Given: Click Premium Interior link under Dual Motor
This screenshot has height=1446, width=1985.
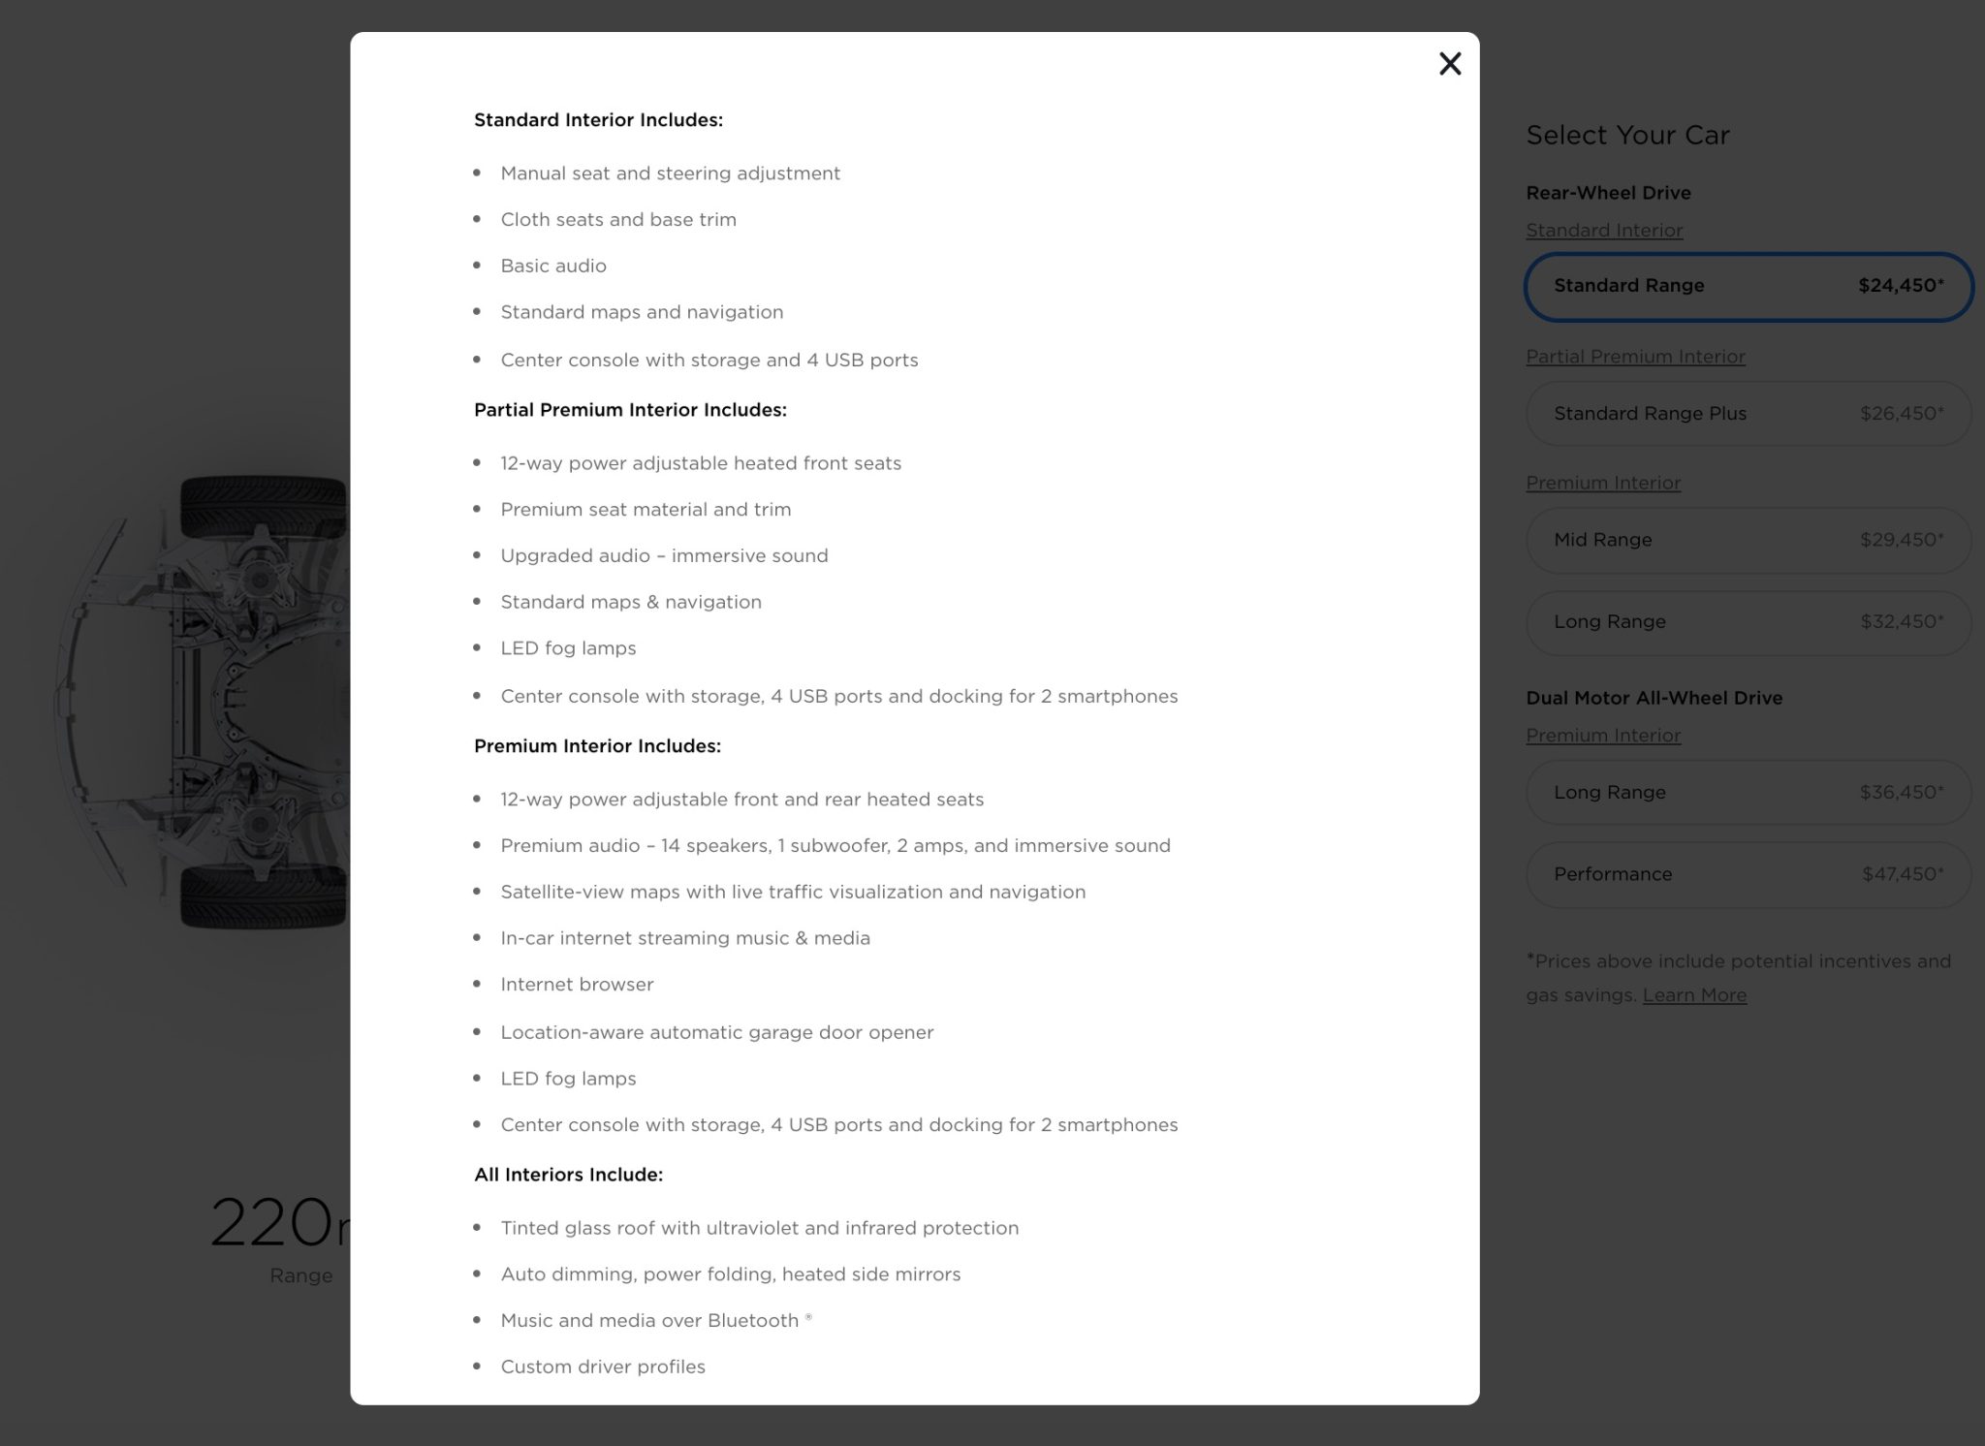Looking at the screenshot, I should pos(1603,736).
